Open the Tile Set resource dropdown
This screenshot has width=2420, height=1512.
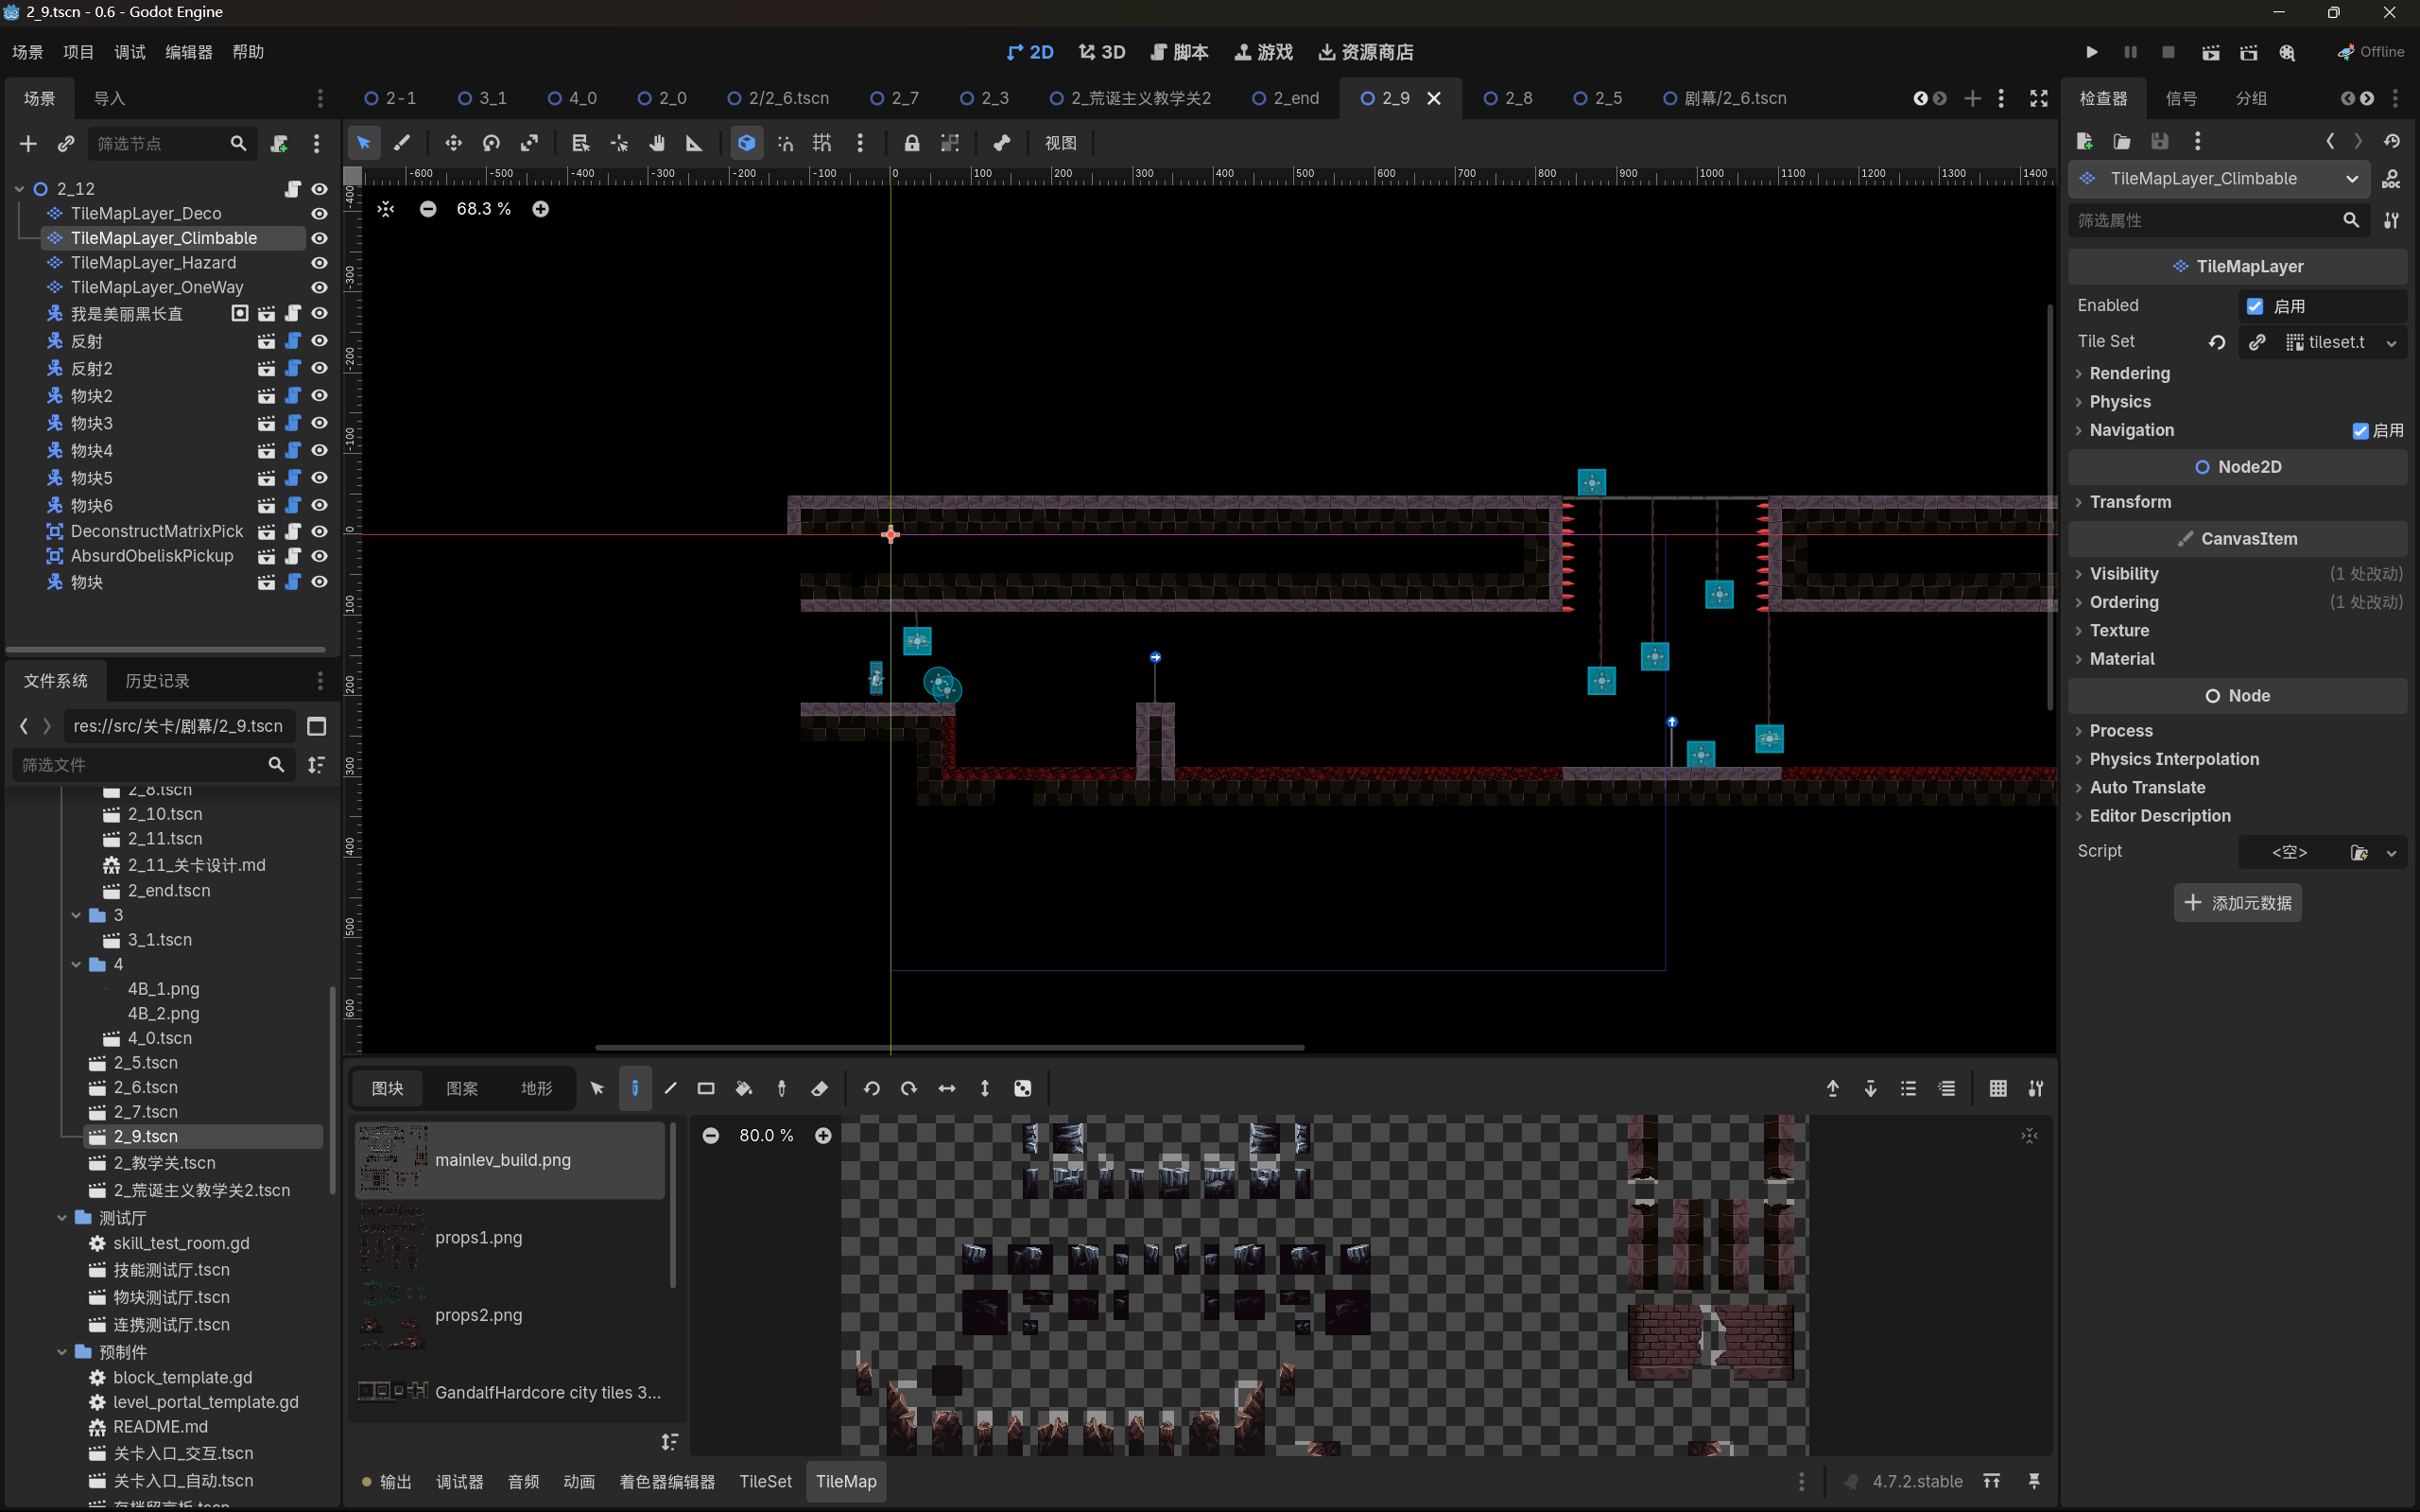click(2391, 342)
